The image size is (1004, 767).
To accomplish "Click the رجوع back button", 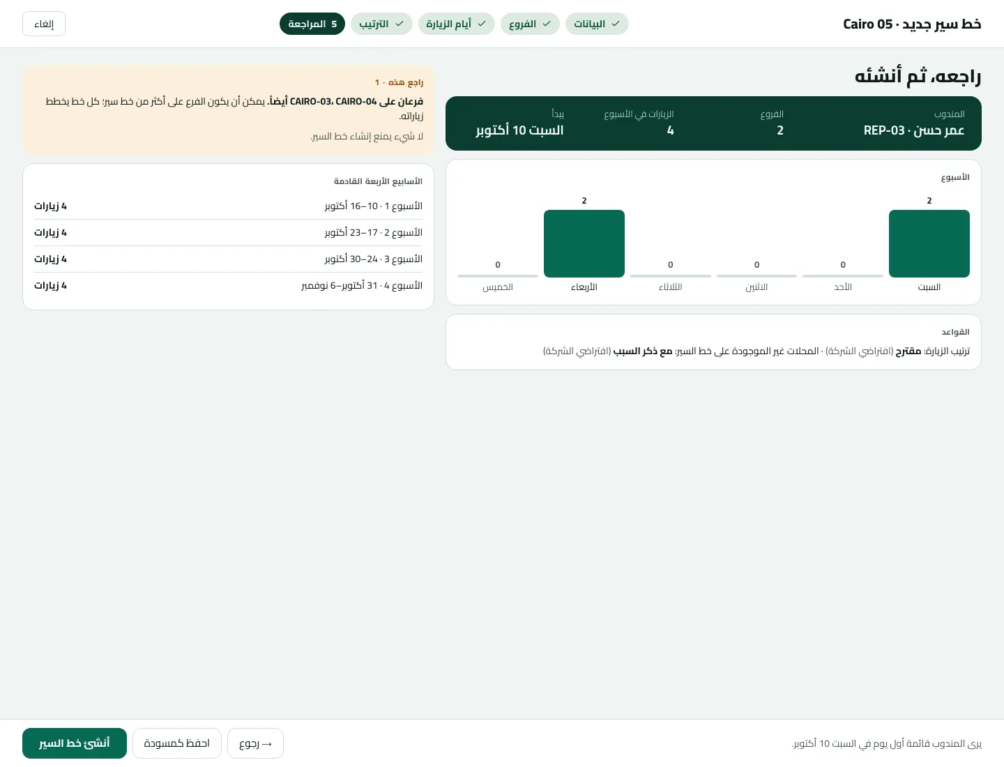I will pos(255,743).
